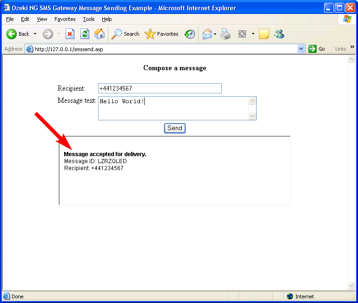Image resolution: width=358 pixels, height=303 pixels.
Task: Click the page icon in address bar
Action: click(x=29, y=49)
